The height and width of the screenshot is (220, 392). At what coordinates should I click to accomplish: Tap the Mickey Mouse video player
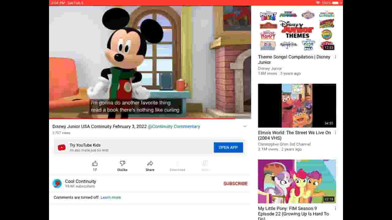pyautogui.click(x=150, y=62)
